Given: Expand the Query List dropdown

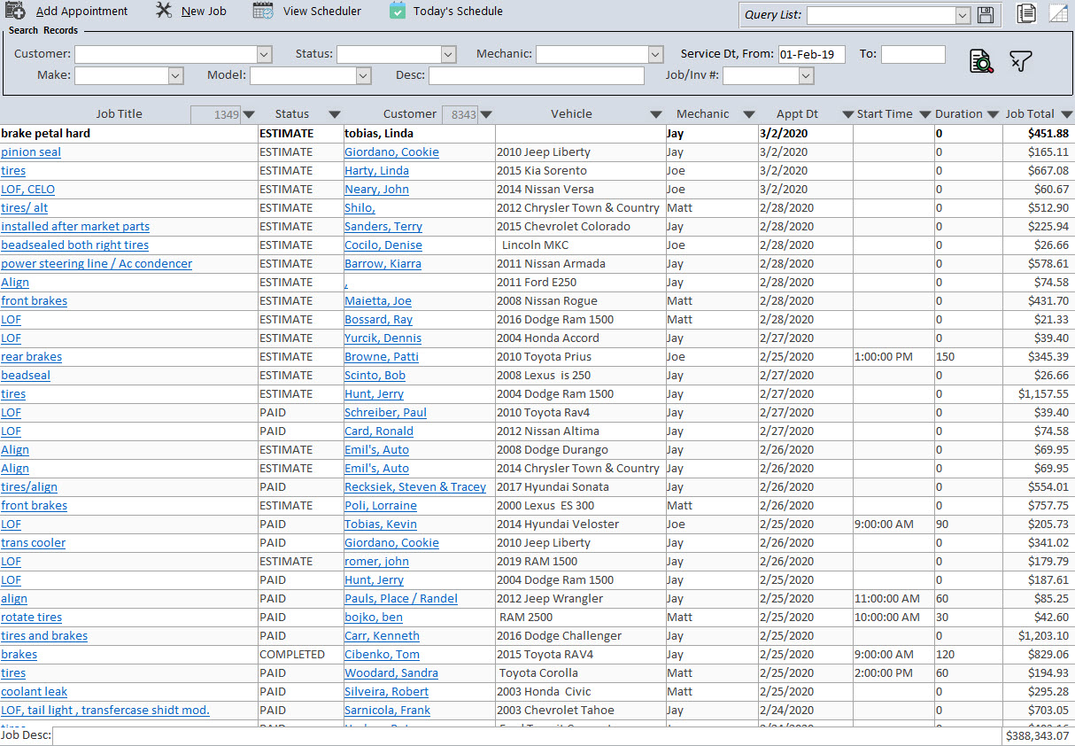Looking at the screenshot, I should [963, 15].
